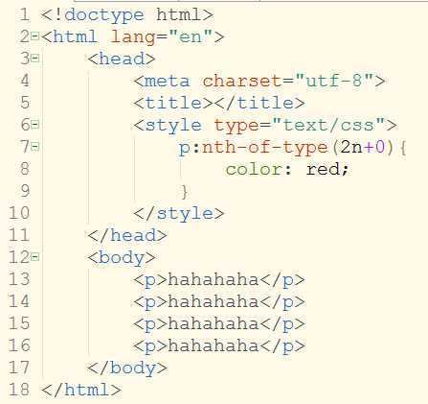The height and width of the screenshot is (404, 428).
Task: Click line number 11 in the gutter
Action: [x=19, y=235]
